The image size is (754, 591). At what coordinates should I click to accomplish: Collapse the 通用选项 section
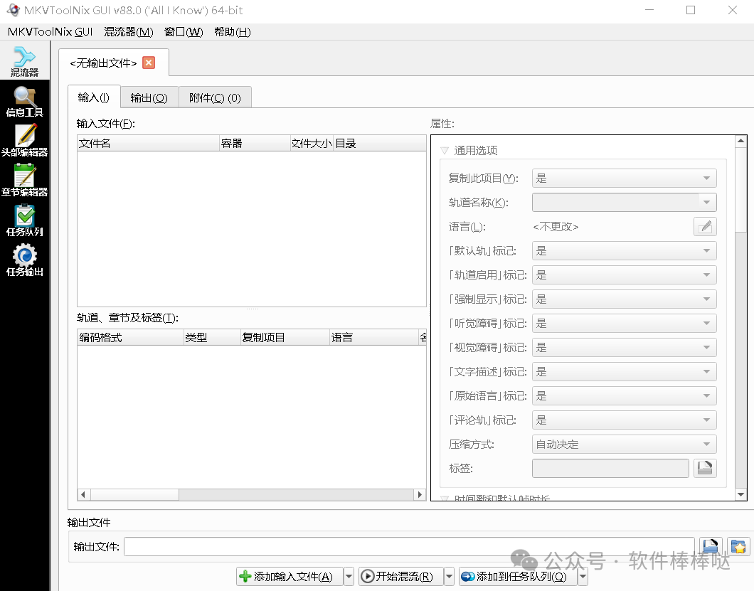pyautogui.click(x=445, y=151)
